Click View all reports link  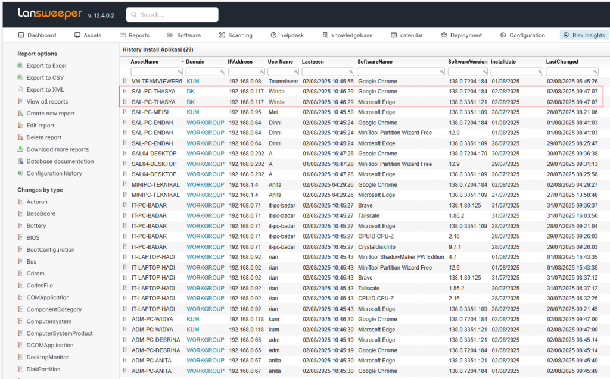[x=47, y=102]
